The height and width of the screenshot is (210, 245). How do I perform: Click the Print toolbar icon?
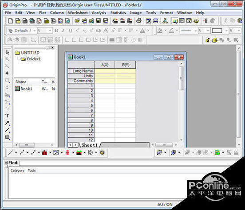[x=139, y=21]
